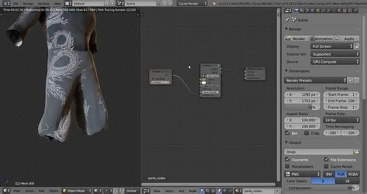Click the PNG file format image icon
Image resolution: width=367 pixels, height=194 pixels.
pyautogui.click(x=287, y=174)
